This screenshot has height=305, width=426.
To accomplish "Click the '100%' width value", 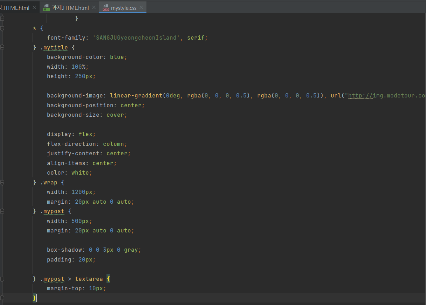I will click(x=78, y=67).
